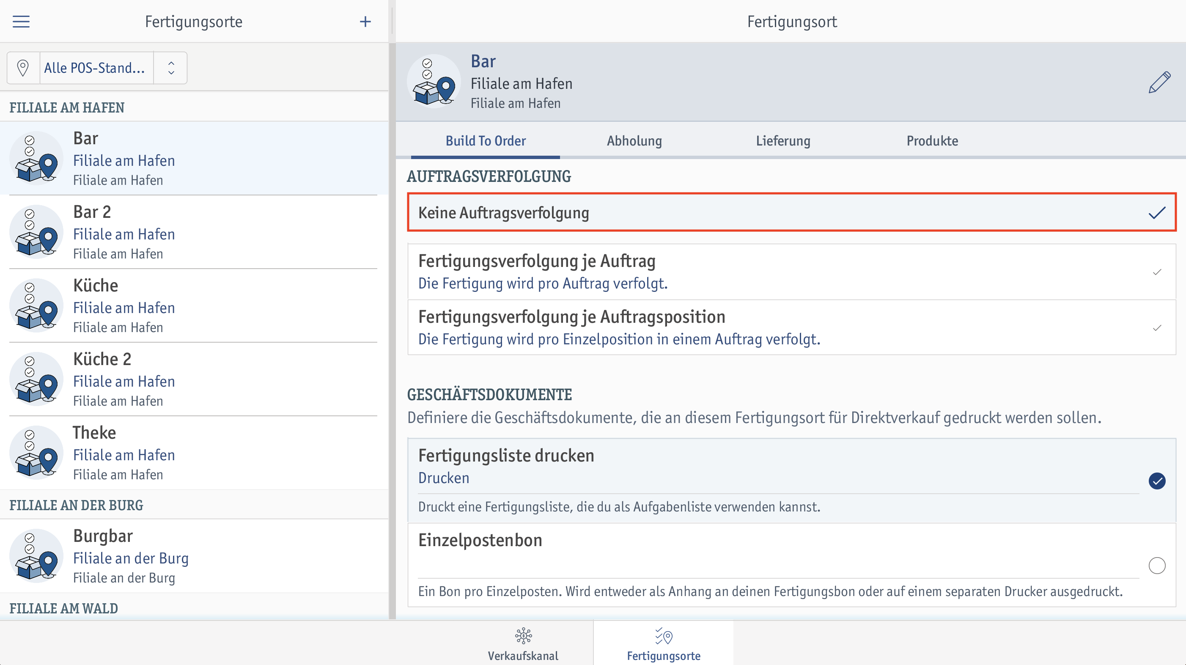This screenshot has height=665, width=1186.
Task: Click Filiale an der Burg link under Burgbar
Action: 131,558
